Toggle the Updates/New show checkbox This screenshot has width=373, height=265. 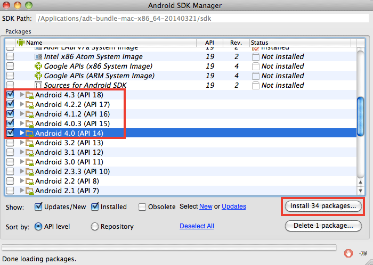(x=38, y=206)
